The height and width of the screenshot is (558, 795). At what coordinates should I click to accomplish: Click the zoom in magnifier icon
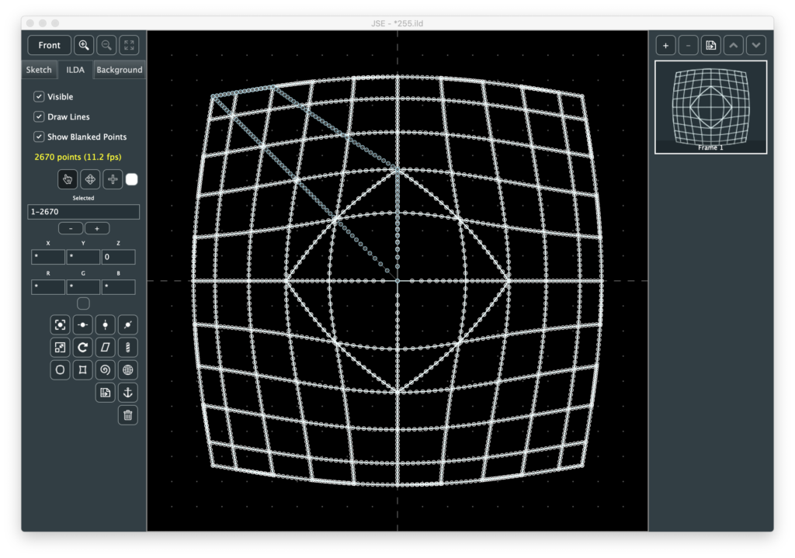pos(84,45)
